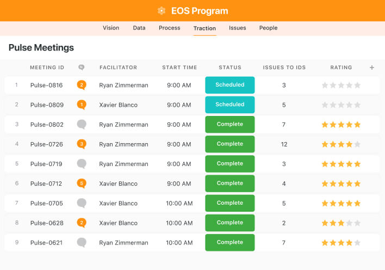Viewport: 385px width, 270px height.
Task: Open meeting Pulse-0719
Action: 46,164
